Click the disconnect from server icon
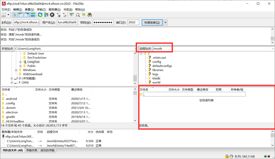 (x=58, y=15)
